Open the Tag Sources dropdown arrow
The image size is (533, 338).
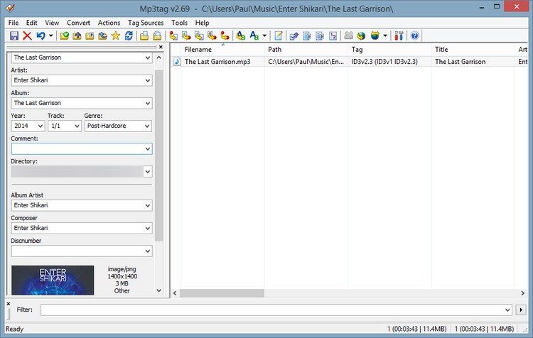385,36
